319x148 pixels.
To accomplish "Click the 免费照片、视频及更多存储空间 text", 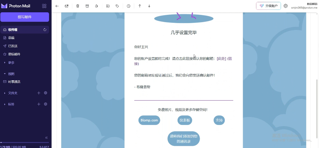I will (183, 110).
